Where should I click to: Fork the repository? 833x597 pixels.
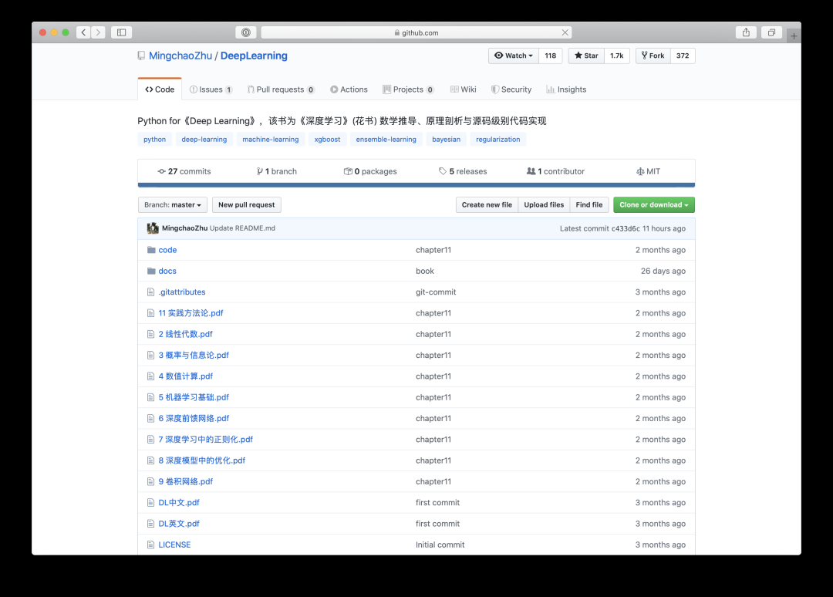(653, 56)
